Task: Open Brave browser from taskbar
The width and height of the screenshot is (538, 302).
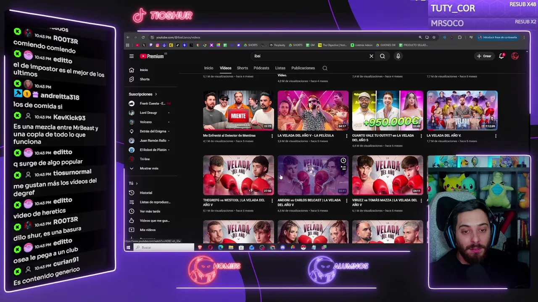Action: point(200,247)
